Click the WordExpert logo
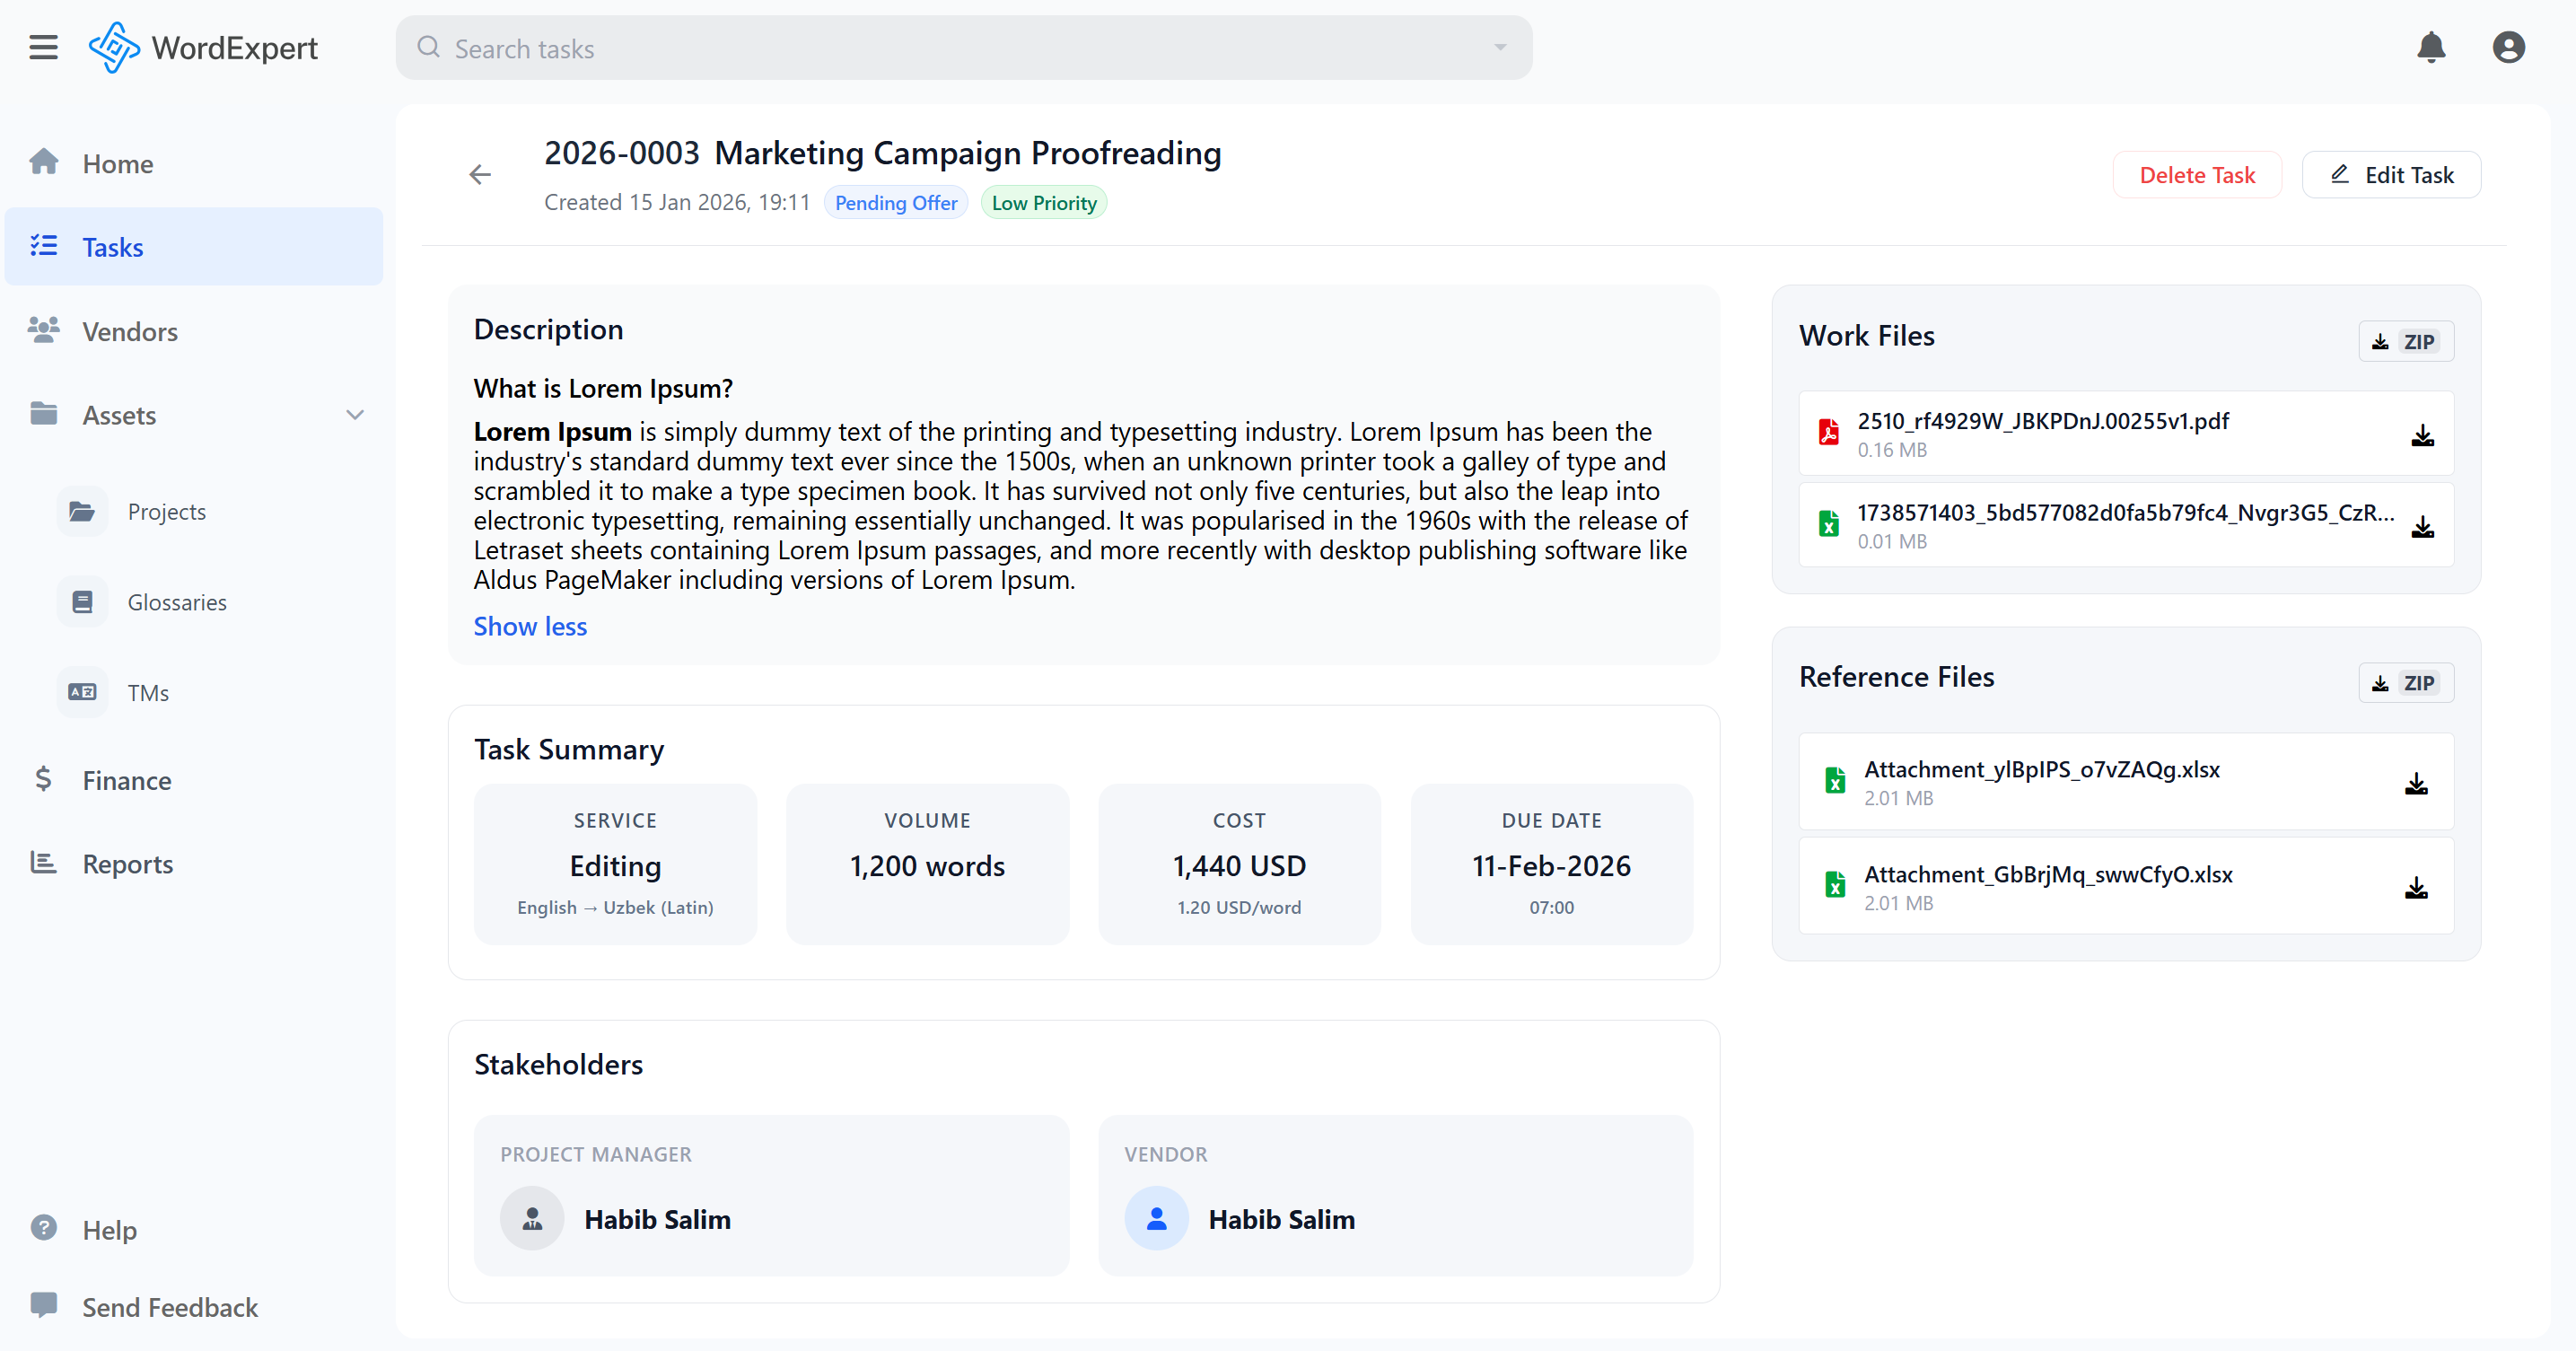Viewport: 2576px width, 1351px height. click(x=203, y=47)
